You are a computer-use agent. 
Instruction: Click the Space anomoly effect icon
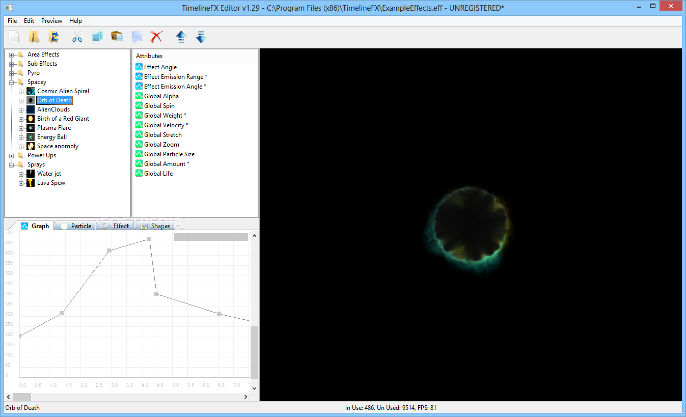coord(31,146)
